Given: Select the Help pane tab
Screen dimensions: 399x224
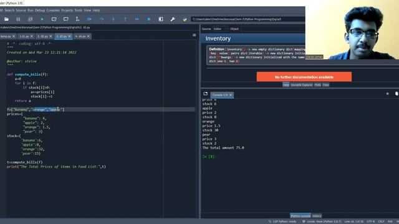Looking at the screenshot, I should pyautogui.click(x=286, y=85).
